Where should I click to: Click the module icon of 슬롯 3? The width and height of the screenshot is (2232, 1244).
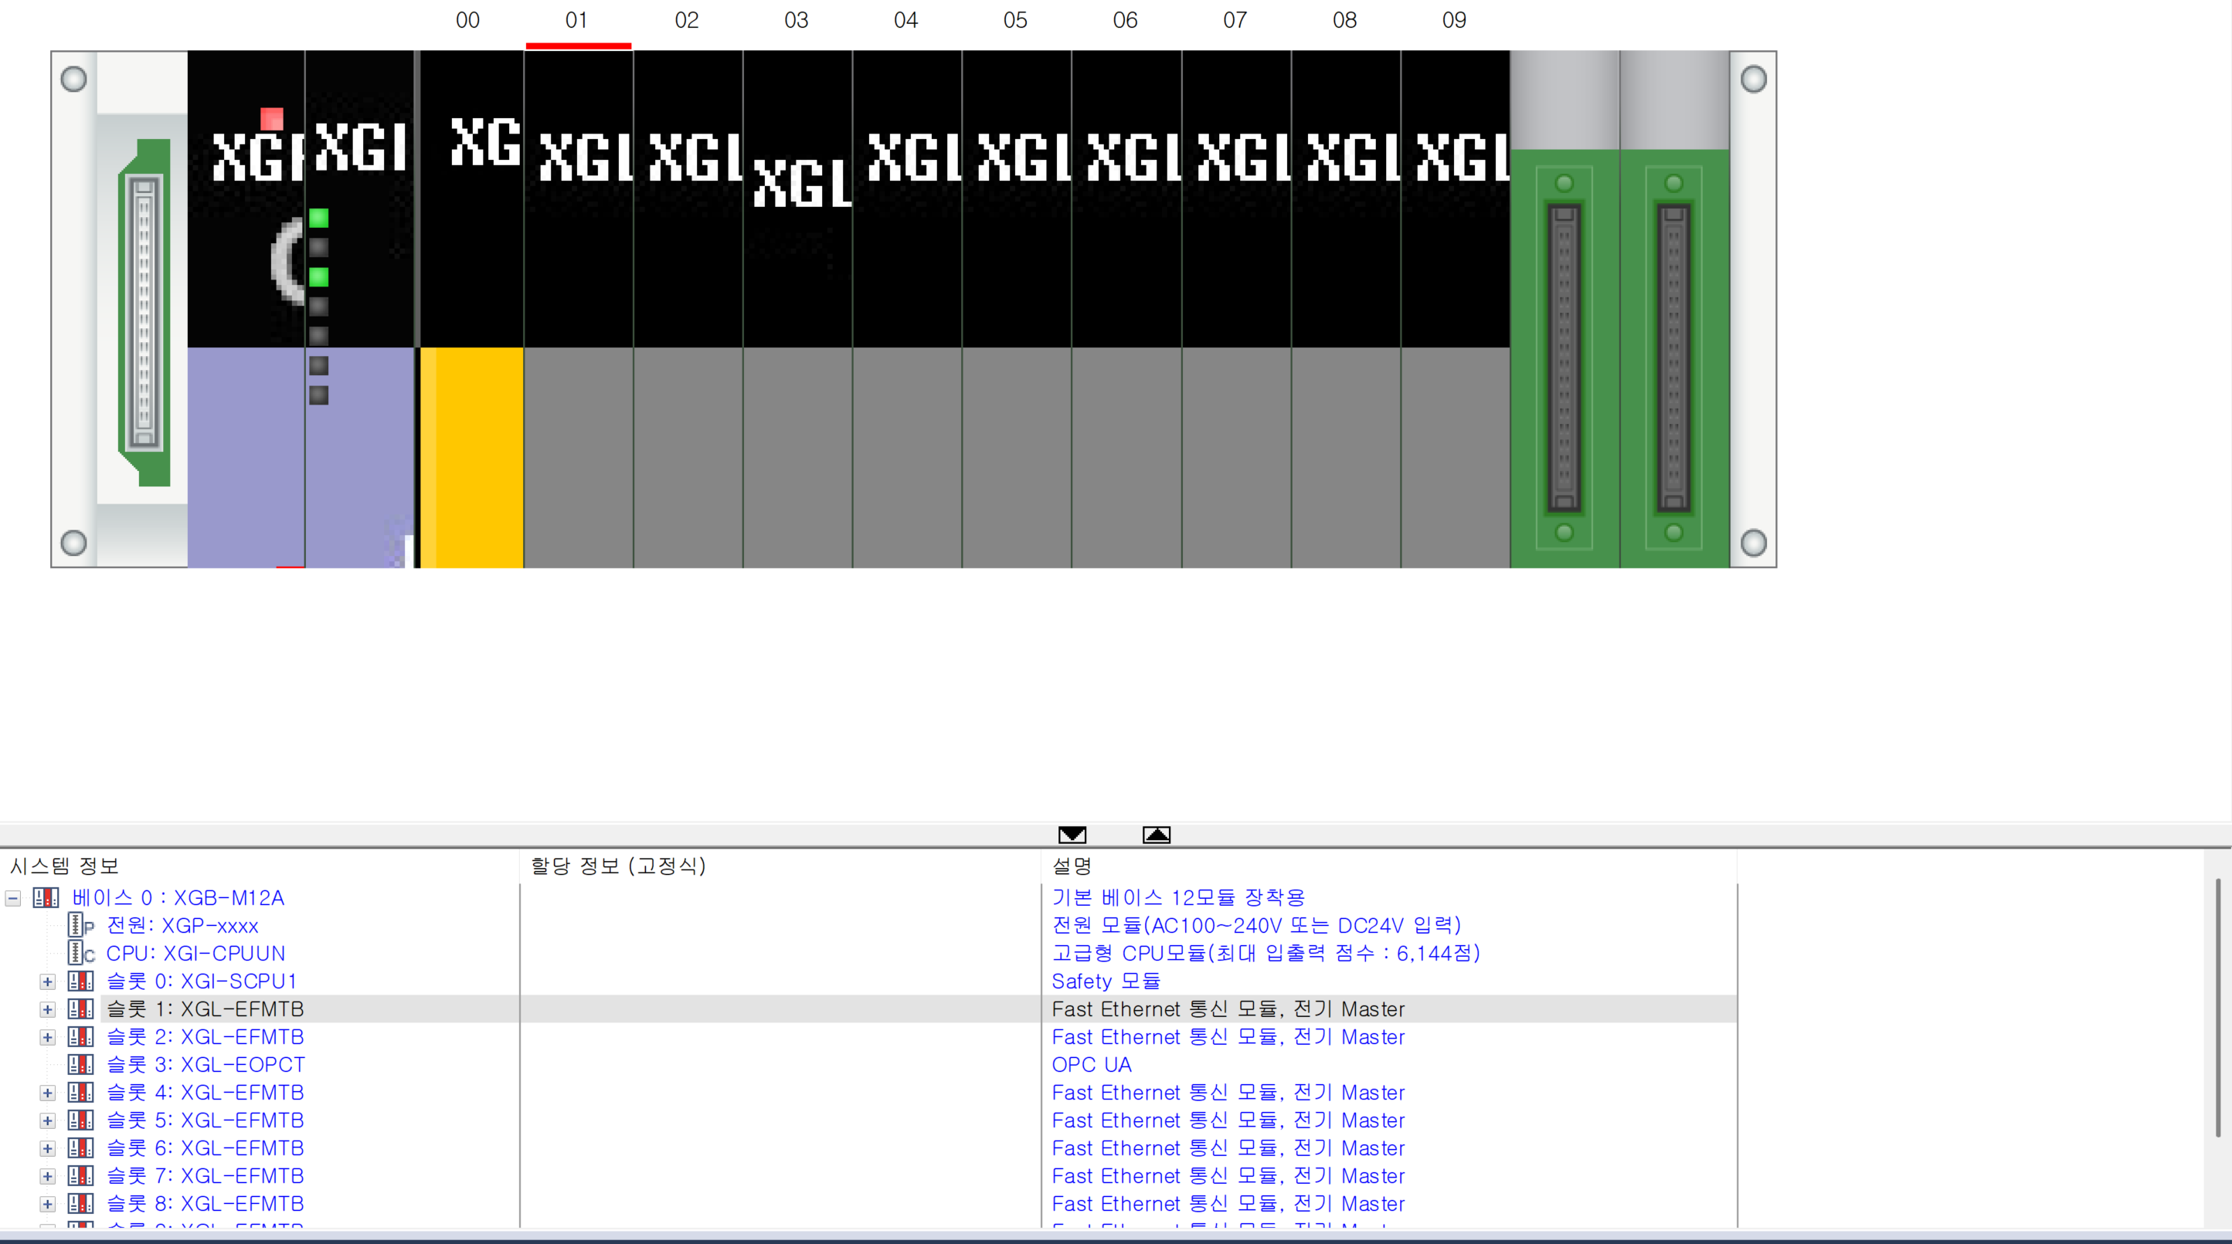80,1064
